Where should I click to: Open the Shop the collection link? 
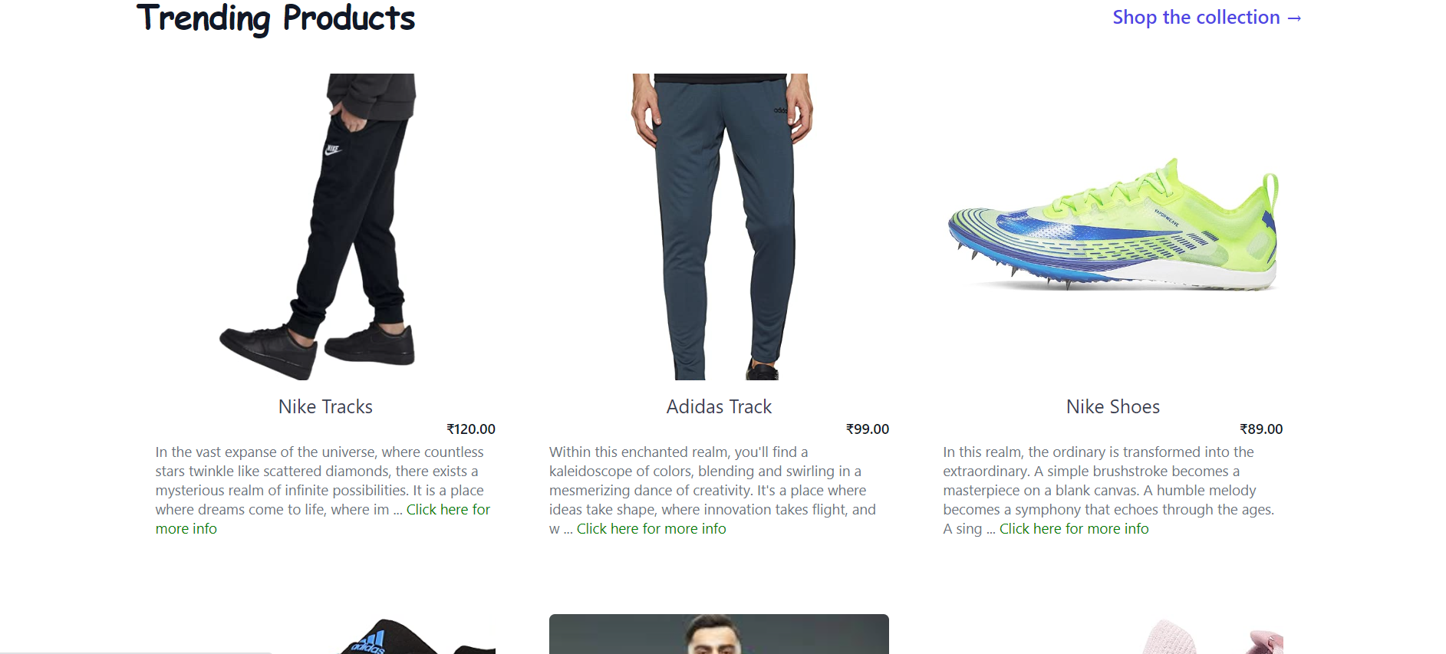click(x=1207, y=17)
